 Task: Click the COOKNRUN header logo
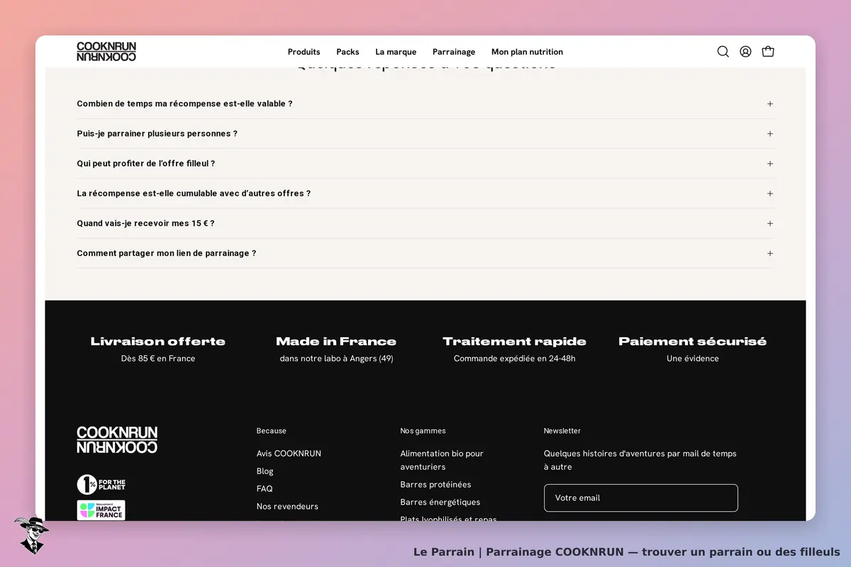pos(106,52)
